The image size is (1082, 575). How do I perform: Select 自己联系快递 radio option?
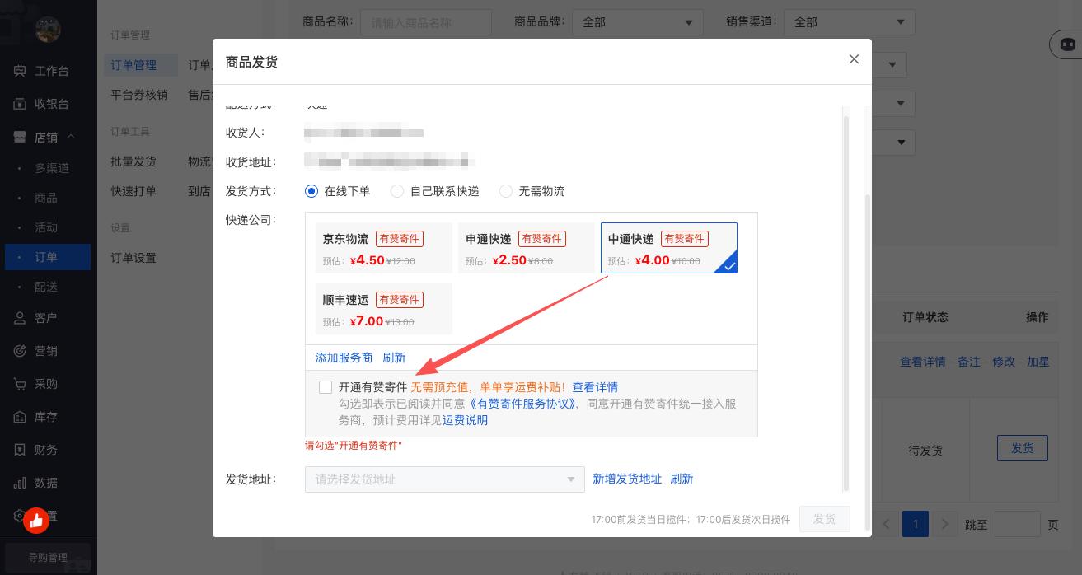click(x=397, y=191)
